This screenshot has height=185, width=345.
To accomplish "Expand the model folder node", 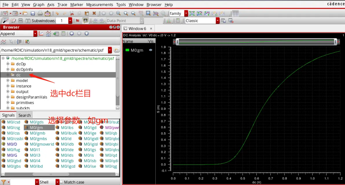I will coord(8,80).
